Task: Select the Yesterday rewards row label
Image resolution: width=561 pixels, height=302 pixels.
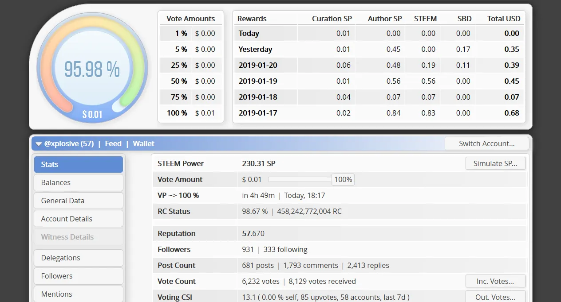Action: click(255, 49)
